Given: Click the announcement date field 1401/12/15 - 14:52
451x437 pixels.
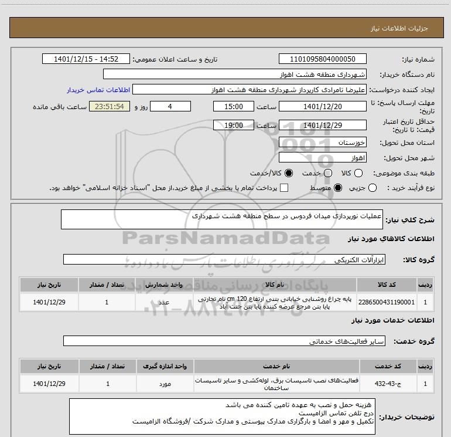Looking at the screenshot, I should click(x=86, y=59).
